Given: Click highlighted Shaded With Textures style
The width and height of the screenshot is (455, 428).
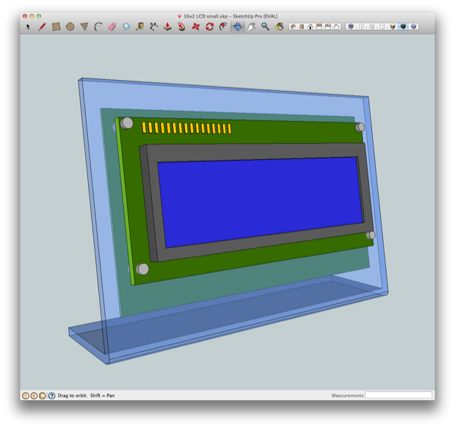Looking at the screenshot, I should 403,26.
